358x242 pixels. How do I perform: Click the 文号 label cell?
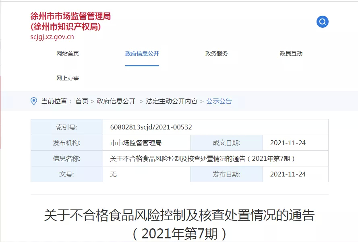click(x=67, y=174)
